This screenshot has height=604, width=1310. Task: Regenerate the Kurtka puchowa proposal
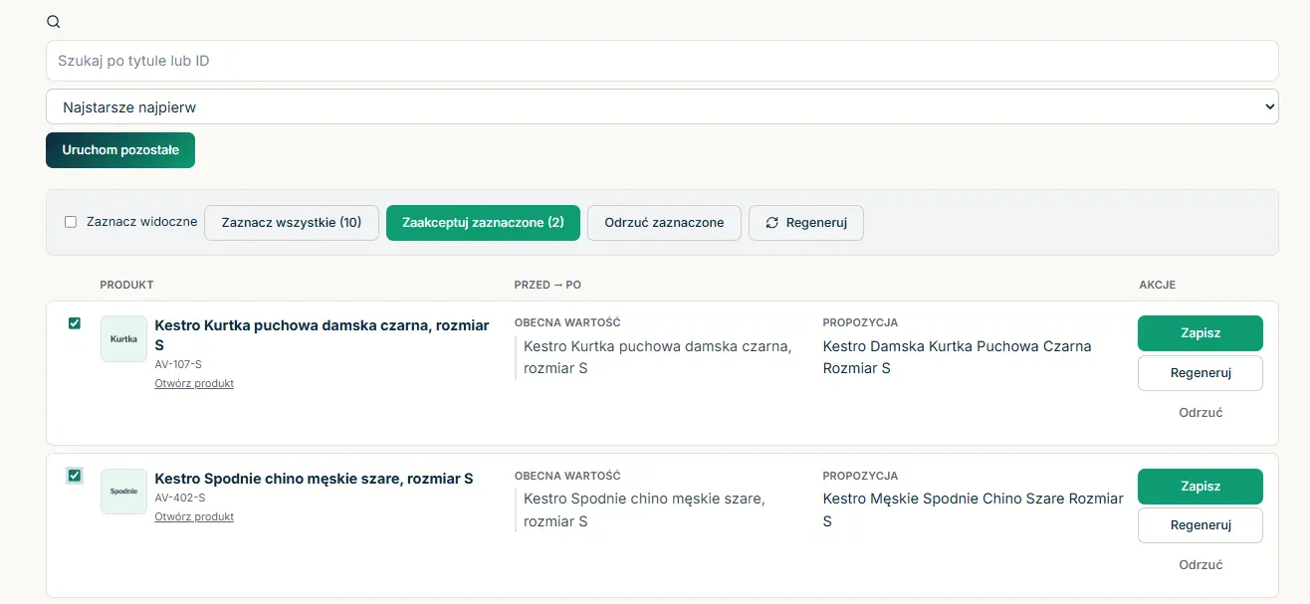[x=1201, y=373]
